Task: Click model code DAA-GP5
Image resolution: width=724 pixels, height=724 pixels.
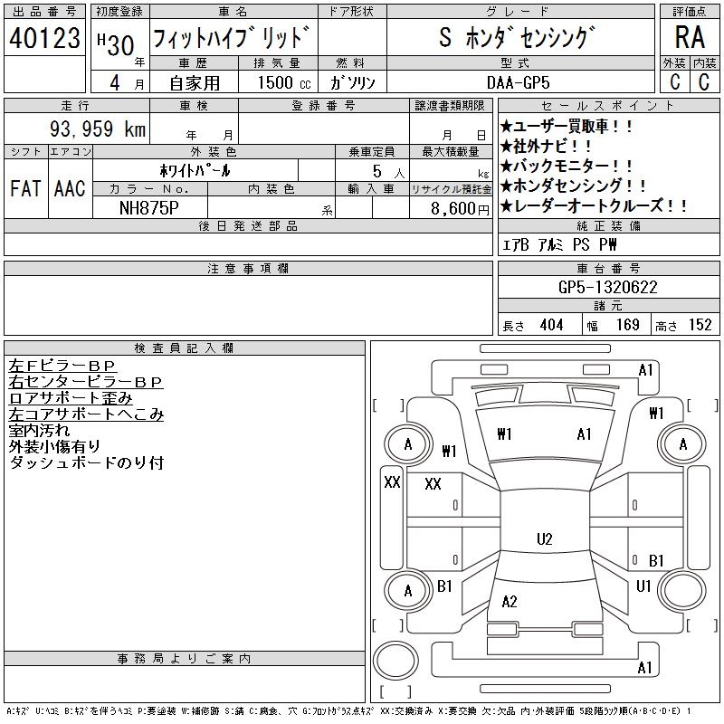Action: click(x=518, y=82)
